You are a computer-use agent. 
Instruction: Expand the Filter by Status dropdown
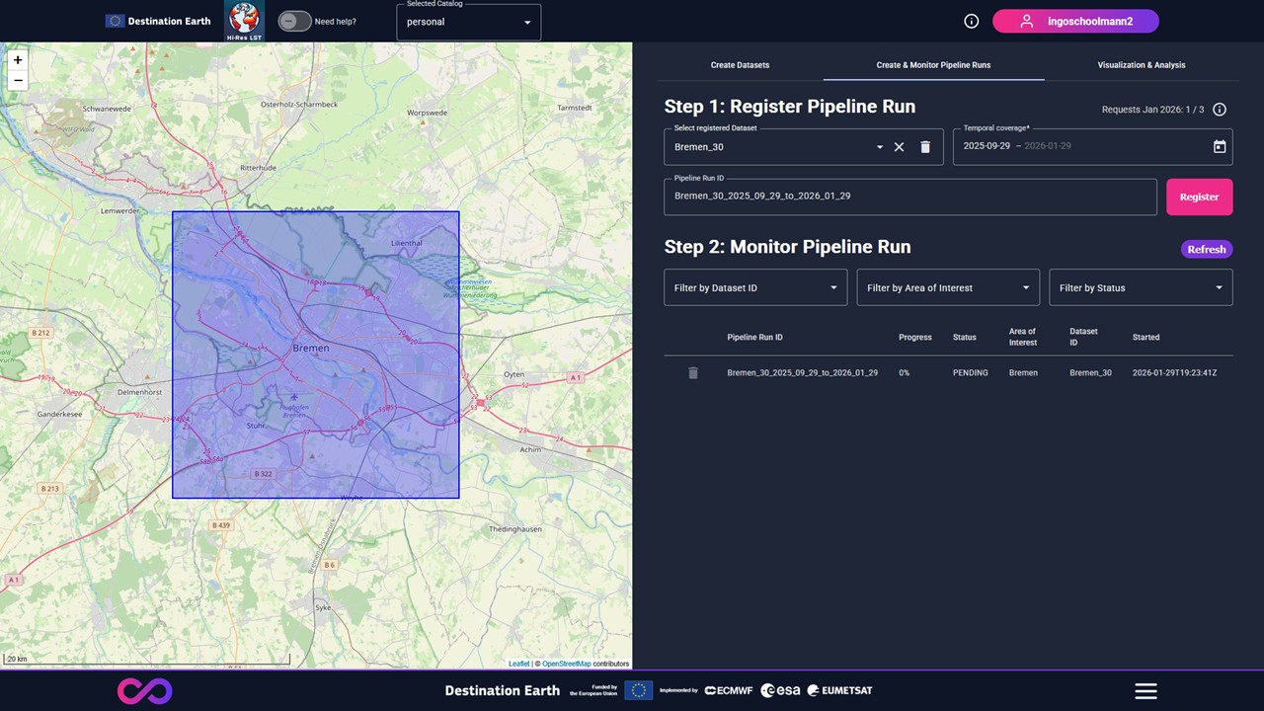(x=1141, y=287)
